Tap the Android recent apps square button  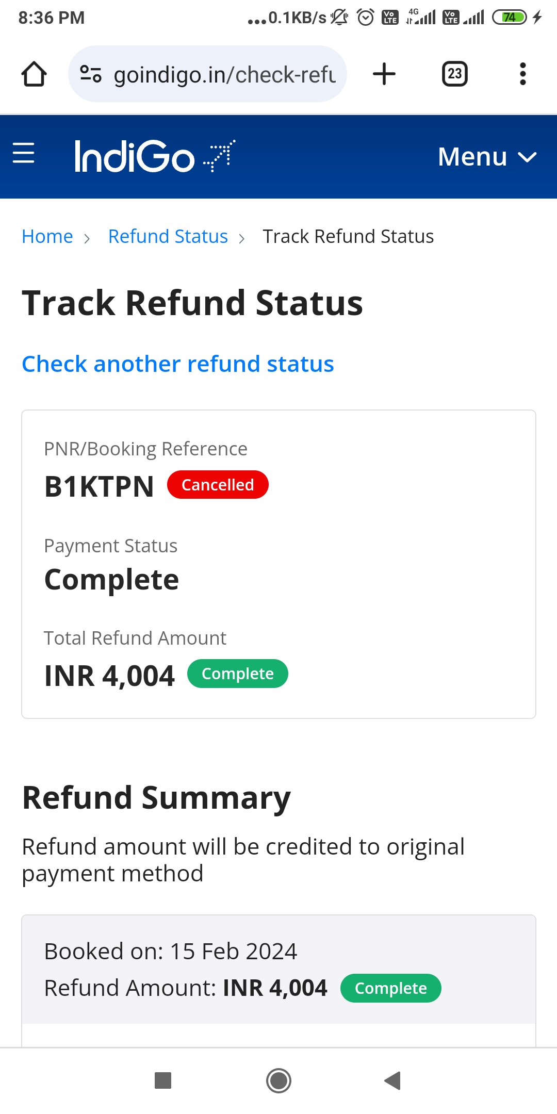coord(163,1080)
